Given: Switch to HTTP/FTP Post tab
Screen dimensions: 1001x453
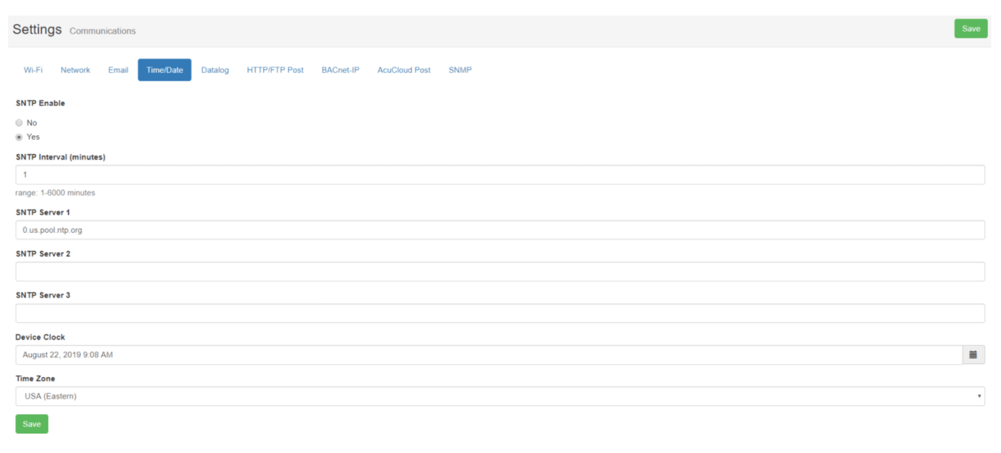Looking at the screenshot, I should pyautogui.click(x=275, y=70).
